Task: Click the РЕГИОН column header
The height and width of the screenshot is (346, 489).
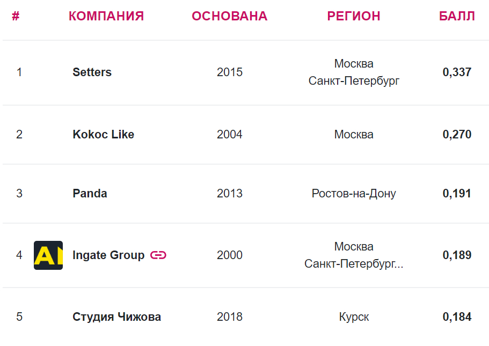Action: point(353,16)
